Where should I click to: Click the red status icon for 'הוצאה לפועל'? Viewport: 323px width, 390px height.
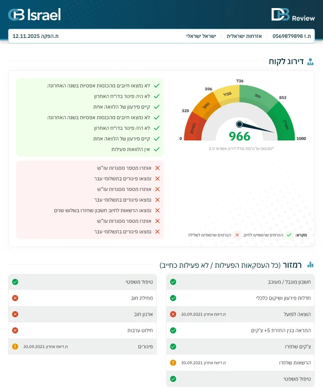tap(173, 314)
